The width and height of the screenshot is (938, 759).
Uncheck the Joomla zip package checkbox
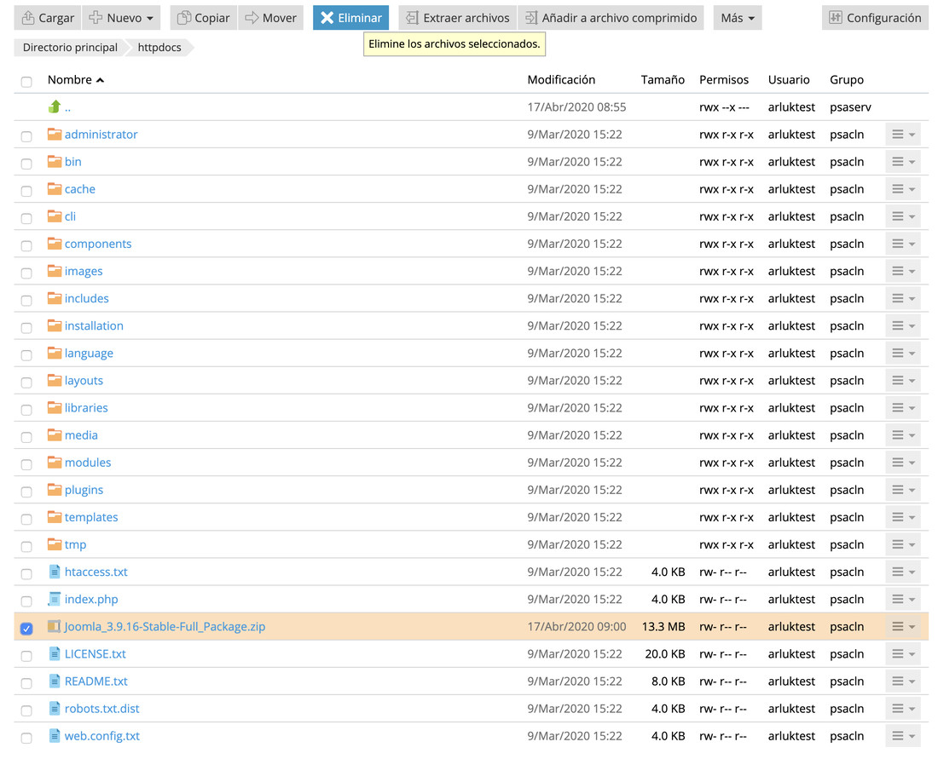tap(26, 628)
